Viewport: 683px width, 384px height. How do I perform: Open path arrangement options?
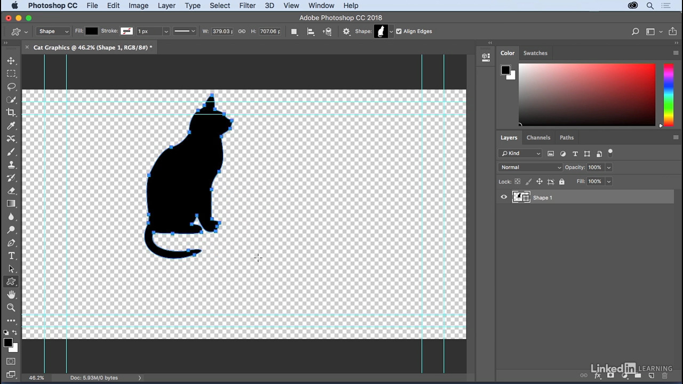tap(328, 31)
